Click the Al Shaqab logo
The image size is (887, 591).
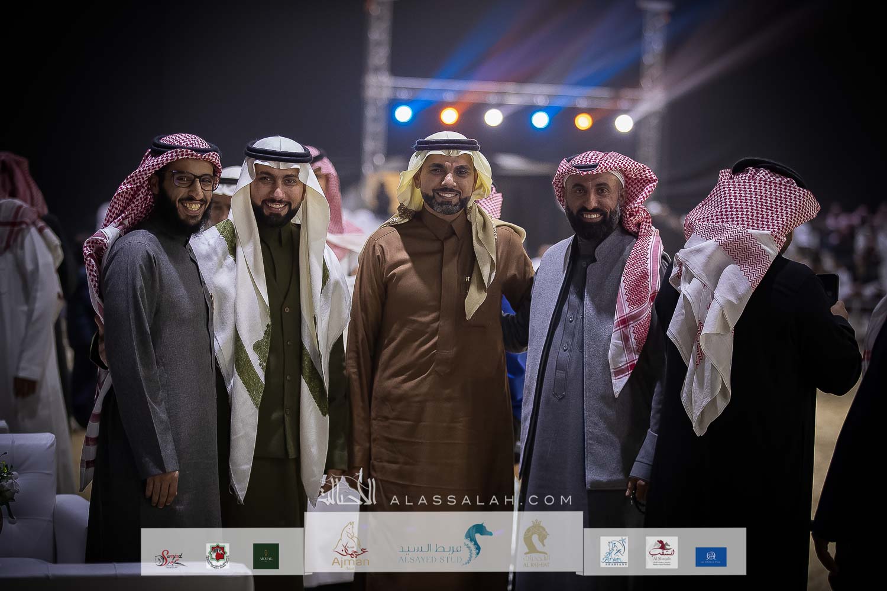(x=661, y=552)
